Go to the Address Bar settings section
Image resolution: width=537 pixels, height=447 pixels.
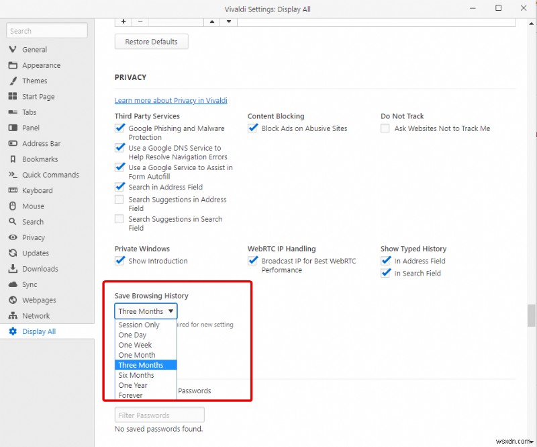[x=41, y=143]
